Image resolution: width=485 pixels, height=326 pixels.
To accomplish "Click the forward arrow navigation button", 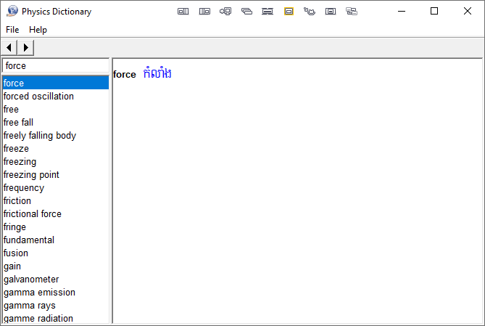I will (x=26, y=48).
